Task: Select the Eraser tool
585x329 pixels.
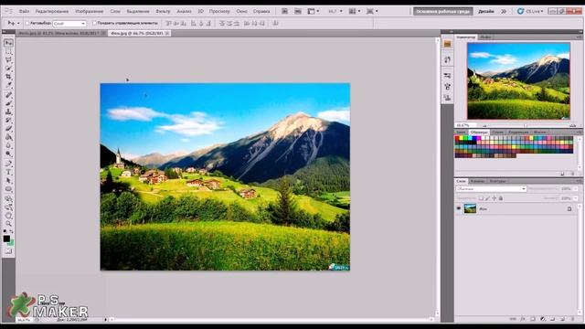Action: pos(8,129)
